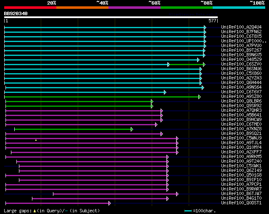
Task: Click the purple arrowhead ending Q0DST1 alignment
Action: click(110, 203)
